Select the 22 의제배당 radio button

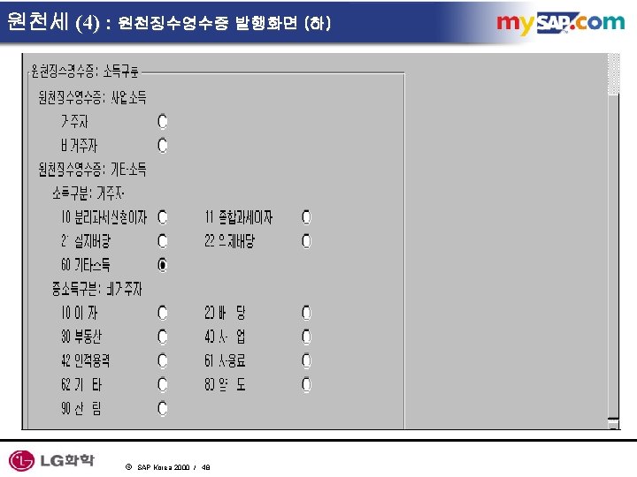307,241
